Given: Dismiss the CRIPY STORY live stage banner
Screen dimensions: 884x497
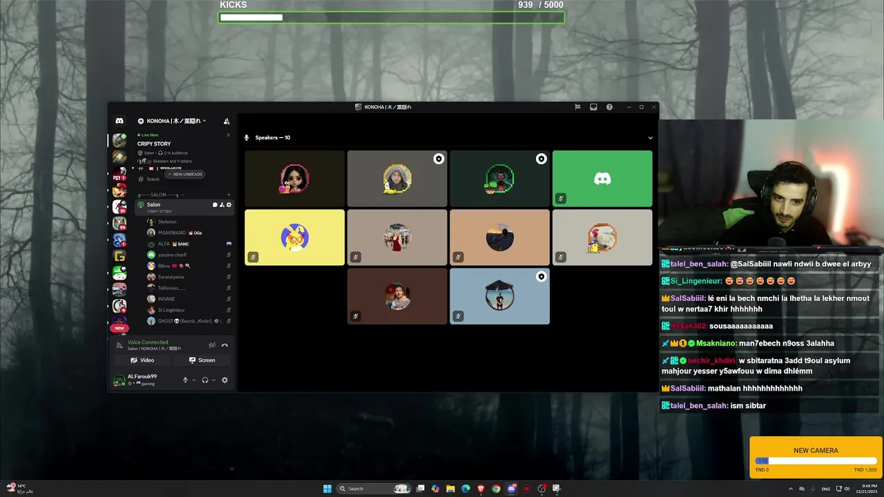Looking at the screenshot, I should (229, 135).
